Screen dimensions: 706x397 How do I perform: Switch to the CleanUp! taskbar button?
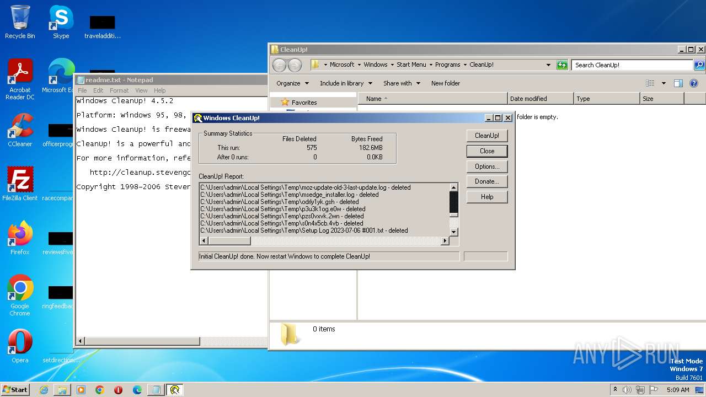point(175,390)
